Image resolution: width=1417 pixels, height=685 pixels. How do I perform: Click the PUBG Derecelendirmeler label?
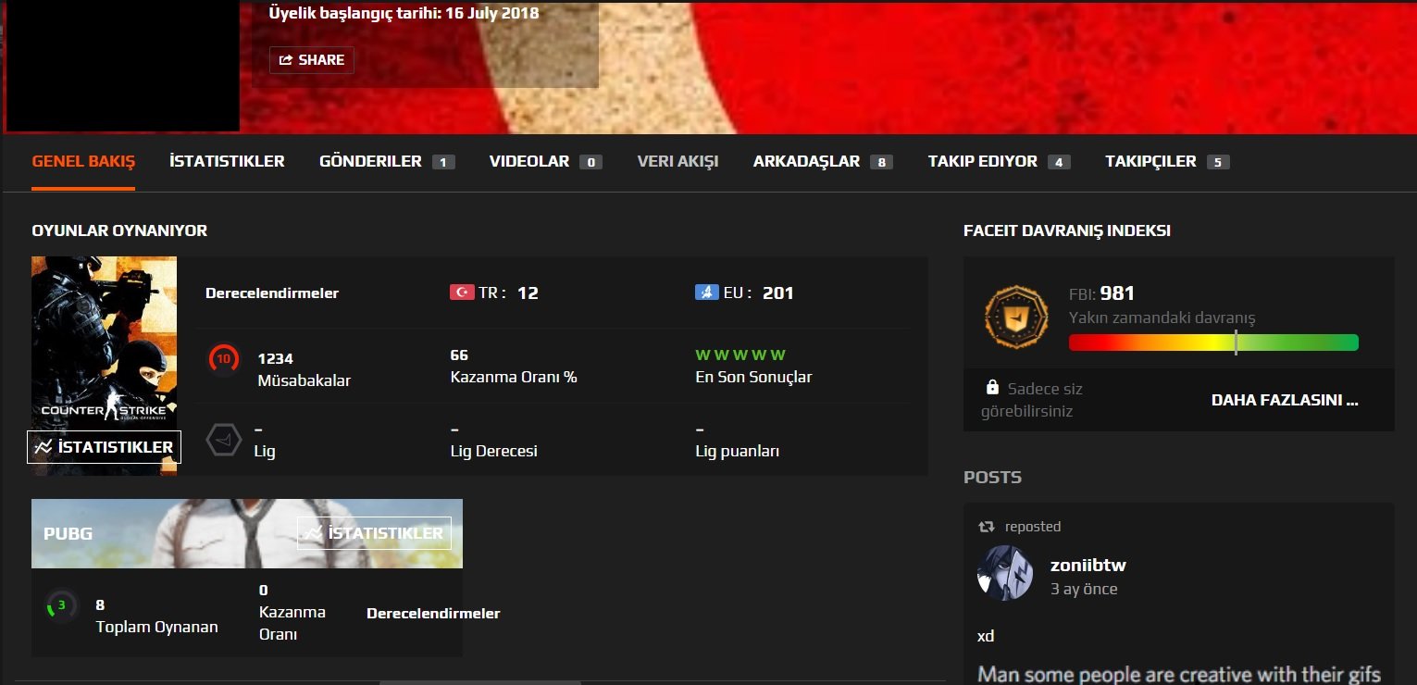point(433,613)
